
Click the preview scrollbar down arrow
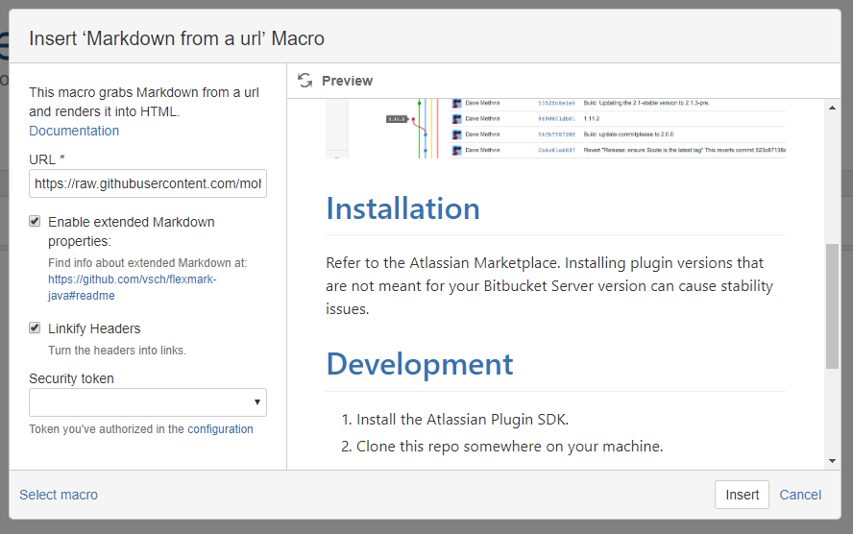point(832,461)
